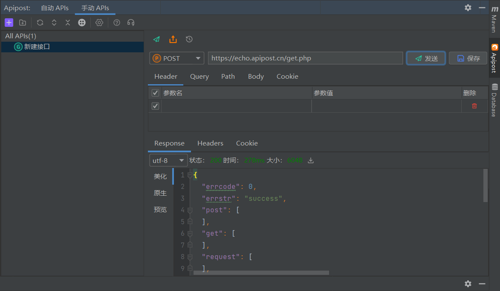Click the purple add new API icon

pyautogui.click(x=9, y=23)
